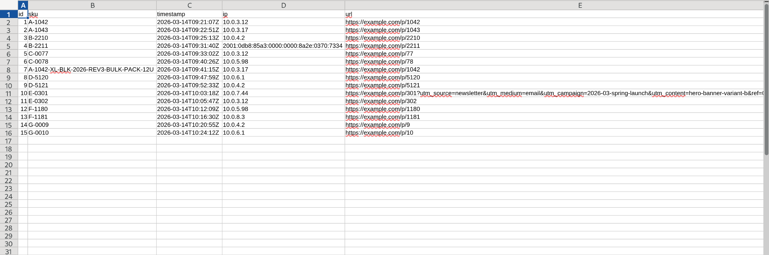Click the 'id' cell in A1
The height and width of the screenshot is (255, 769).
click(23, 14)
